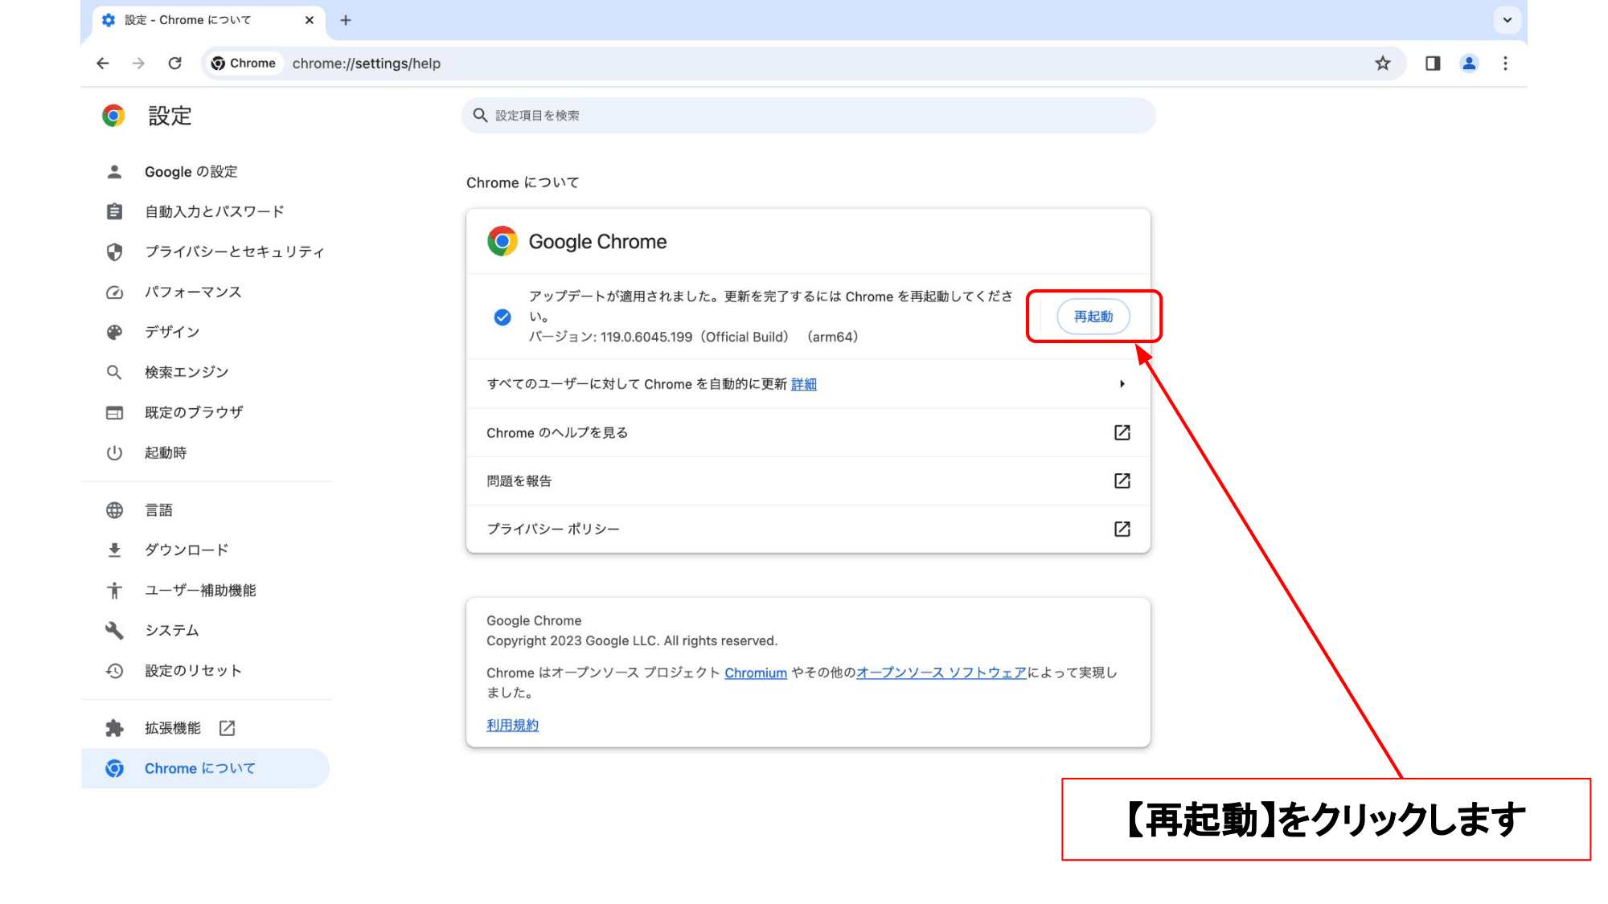This screenshot has height=904, width=1608.
Task: Focus the 設定項目を検索 search field
Action: [x=808, y=116]
